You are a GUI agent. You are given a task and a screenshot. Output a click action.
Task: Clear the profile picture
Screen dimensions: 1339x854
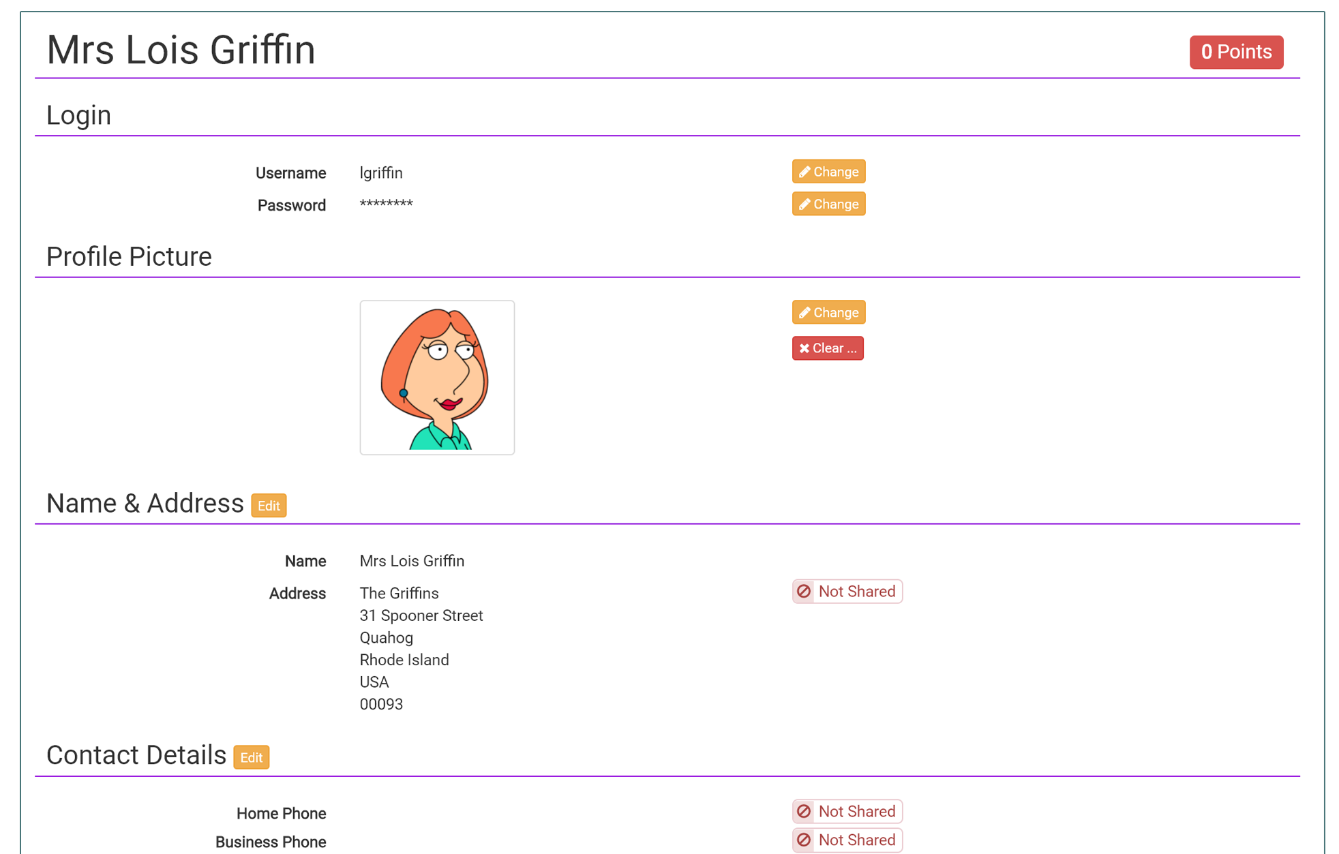[x=828, y=348]
